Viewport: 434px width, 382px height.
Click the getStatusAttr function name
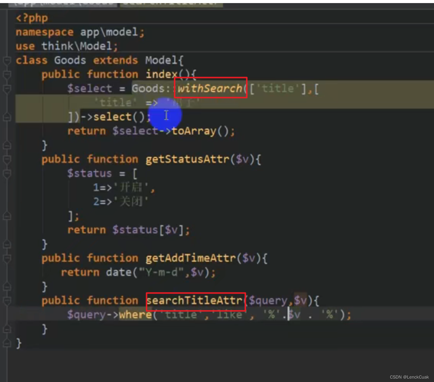[187, 159]
